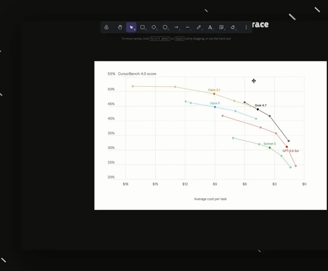
Task: Choose the Ellipse shape tool
Action: click(x=165, y=27)
